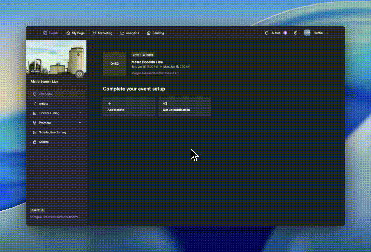This screenshot has height=252, width=371.
Task: Click the Complete your event setup heading
Action: click(134, 89)
